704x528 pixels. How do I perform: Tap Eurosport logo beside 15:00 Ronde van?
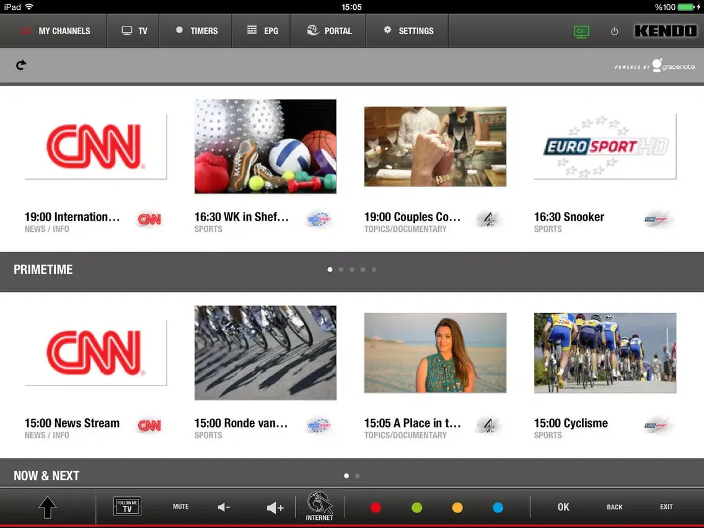pos(319,425)
